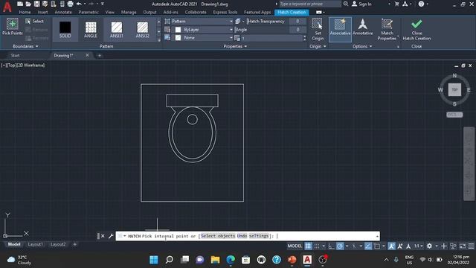
Task: Click Select objects command option
Action: click(218, 236)
